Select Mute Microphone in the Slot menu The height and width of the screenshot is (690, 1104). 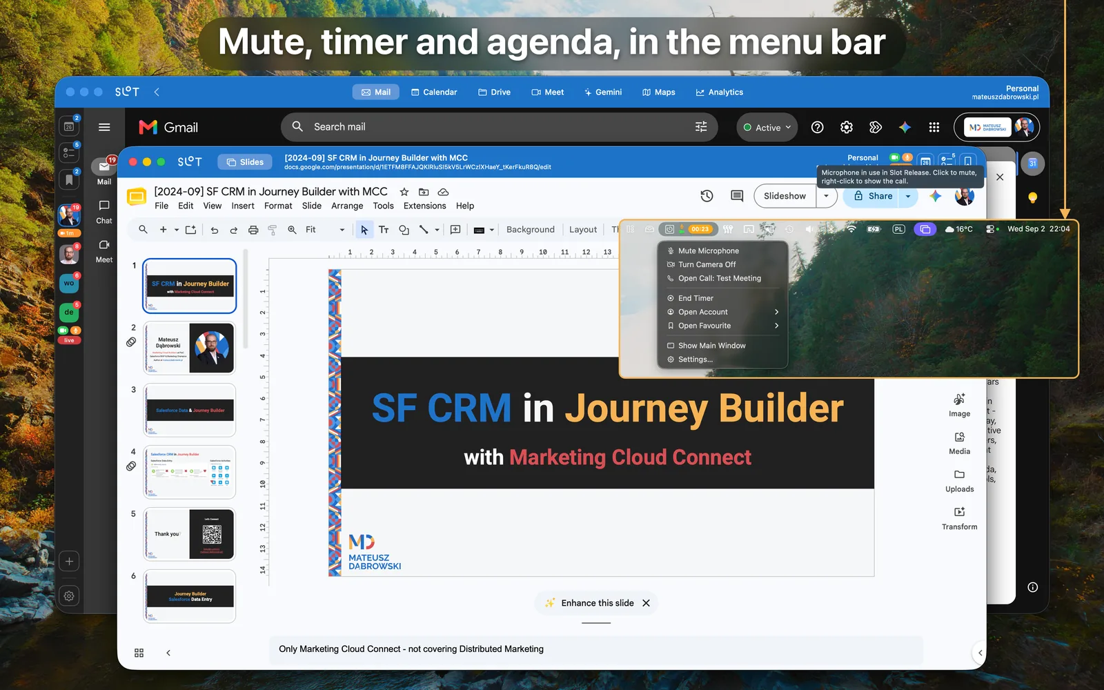coord(722,251)
